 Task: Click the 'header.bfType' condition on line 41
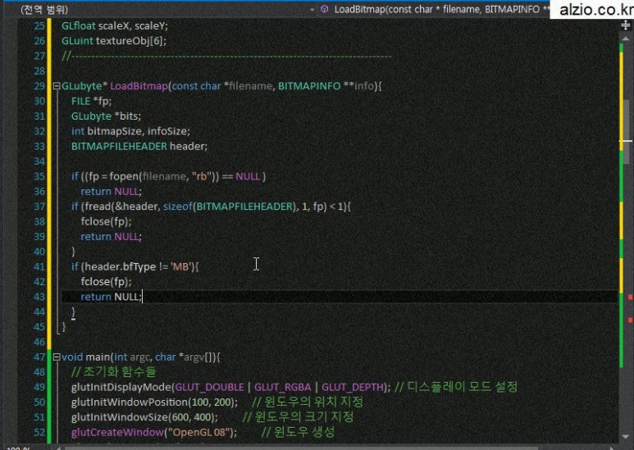pos(120,266)
